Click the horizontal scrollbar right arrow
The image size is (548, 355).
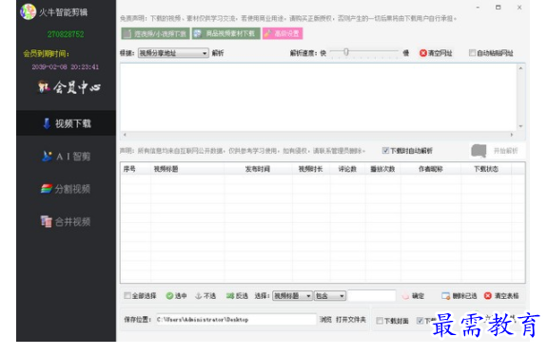(x=512, y=135)
